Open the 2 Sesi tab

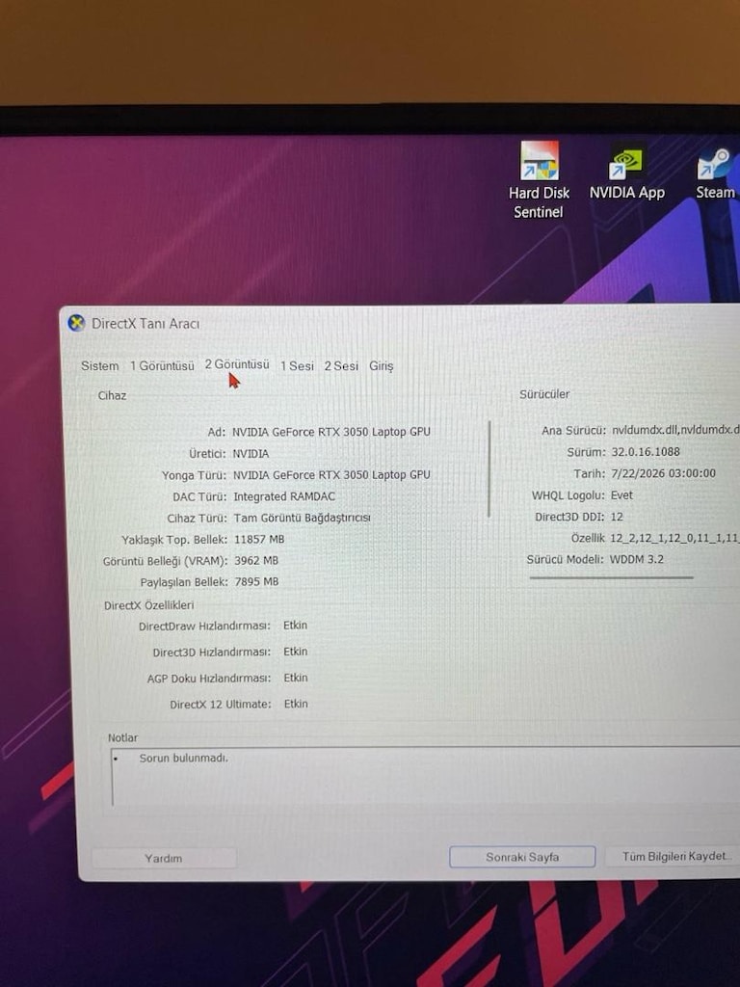341,365
